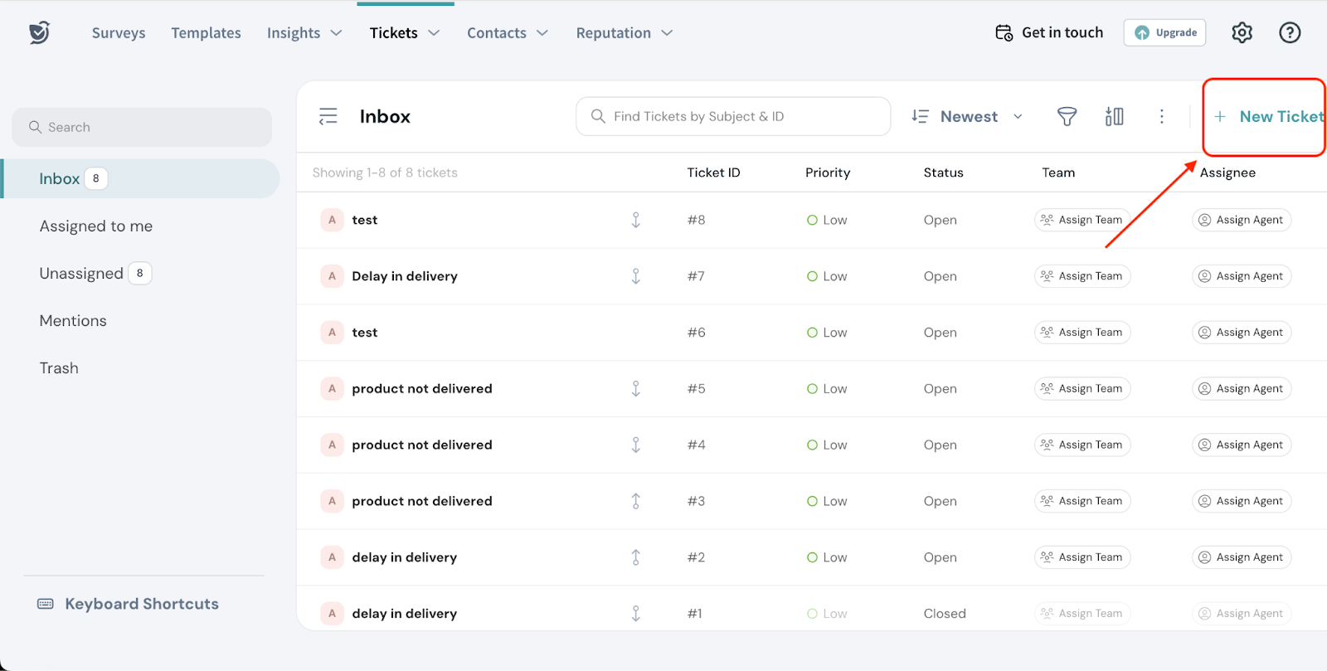This screenshot has height=671, width=1327.
Task: Select Unassigned in the sidebar
Action: tap(81, 274)
